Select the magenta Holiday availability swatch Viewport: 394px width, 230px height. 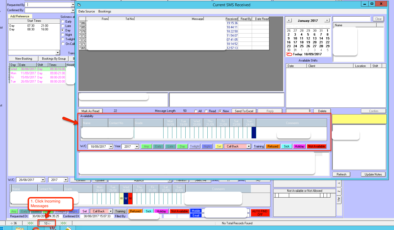click(299, 146)
